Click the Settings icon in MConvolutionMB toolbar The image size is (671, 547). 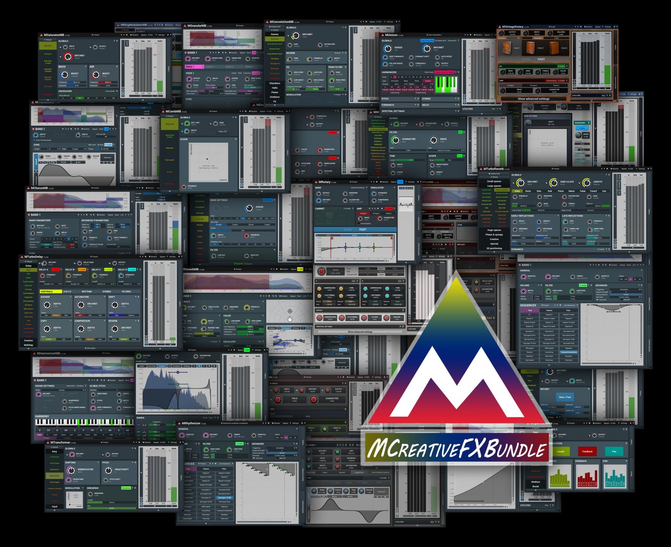coord(390,22)
